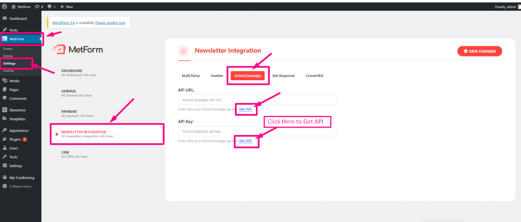Focus the ActiveCampaign api key field
The image size is (521, 222).
[x=257, y=131]
